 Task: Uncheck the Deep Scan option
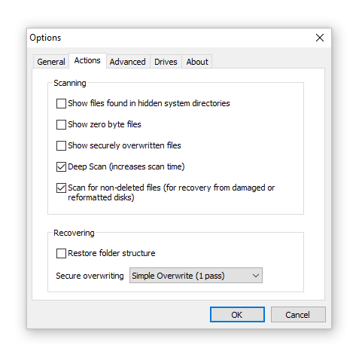pos(61,166)
